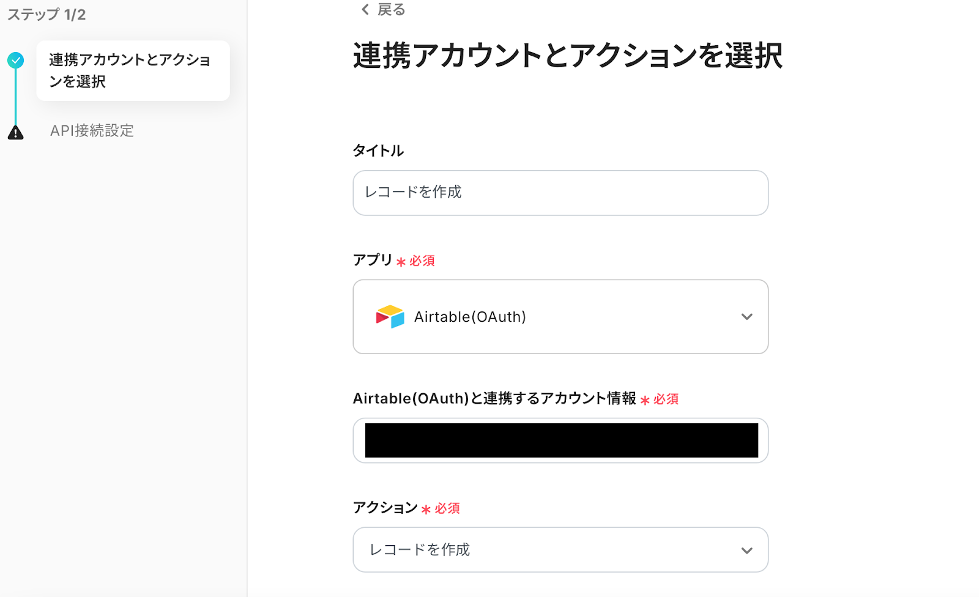Click the アクション dropdown chevron arrow
This screenshot has width=979, height=597.
(x=746, y=551)
